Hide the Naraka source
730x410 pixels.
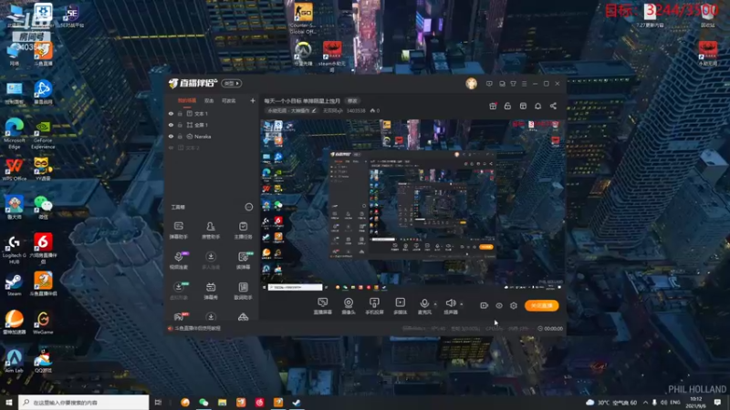[171, 137]
